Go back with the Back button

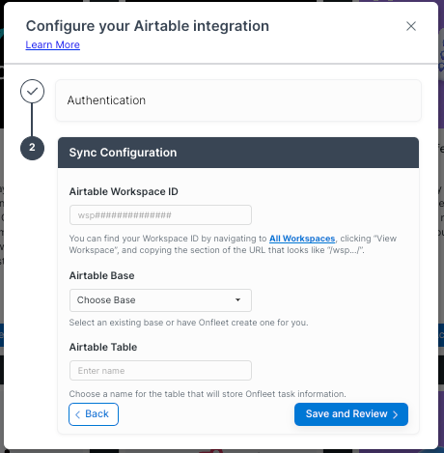[x=94, y=414]
